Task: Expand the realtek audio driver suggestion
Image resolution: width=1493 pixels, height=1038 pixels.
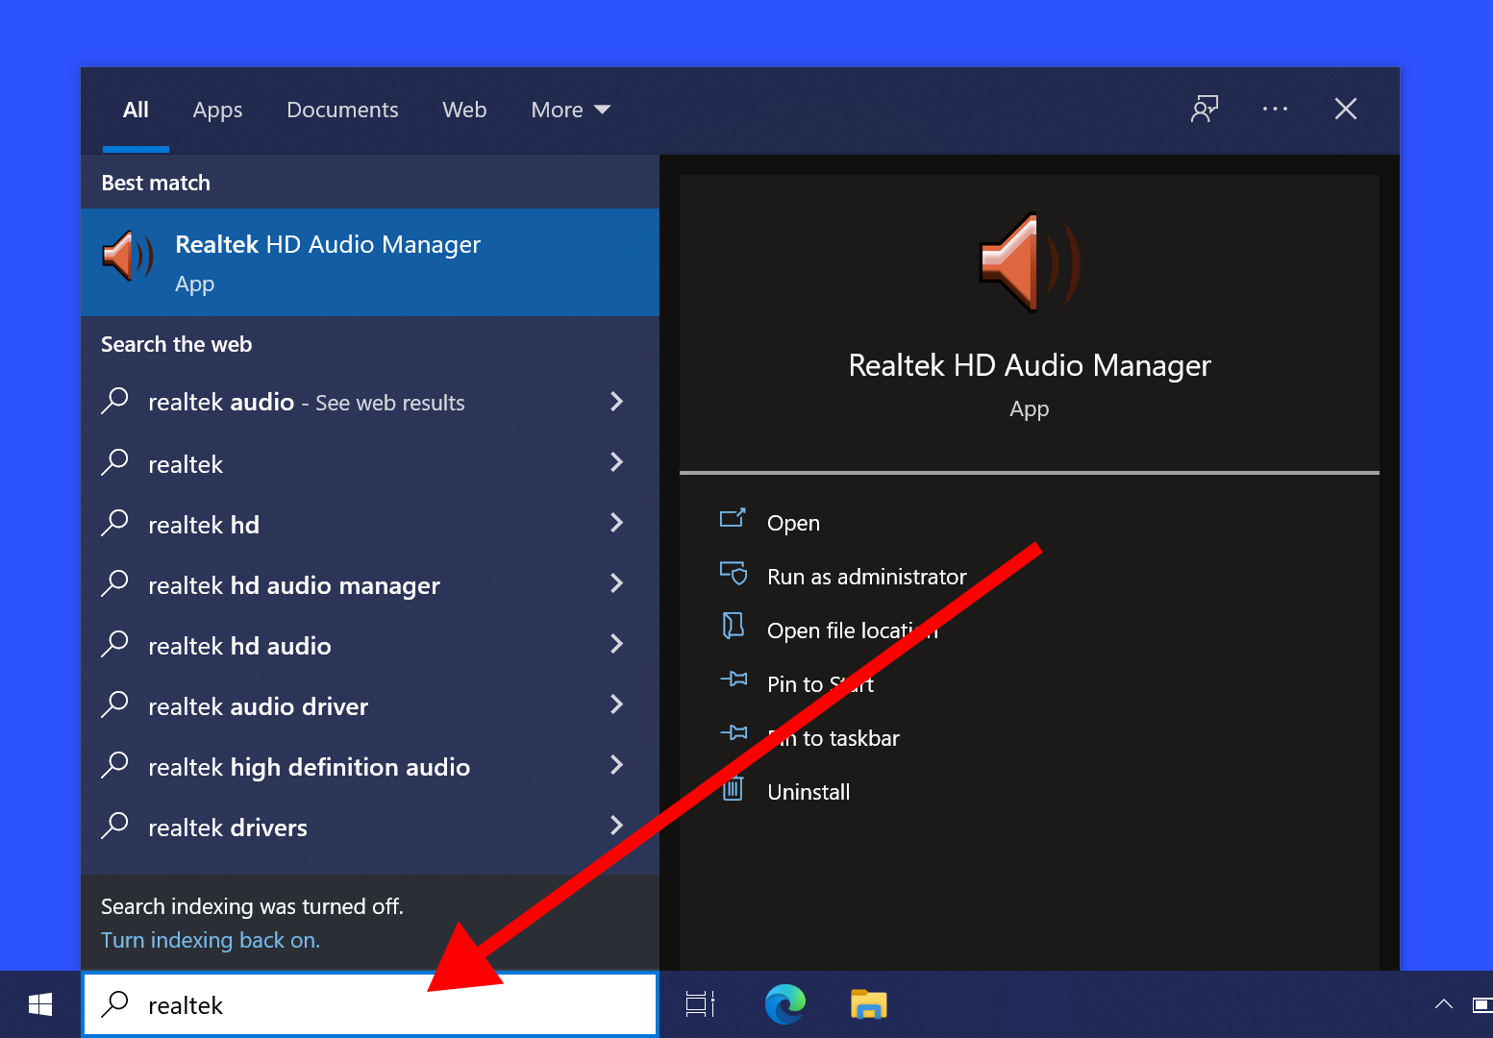Action: pos(616,704)
